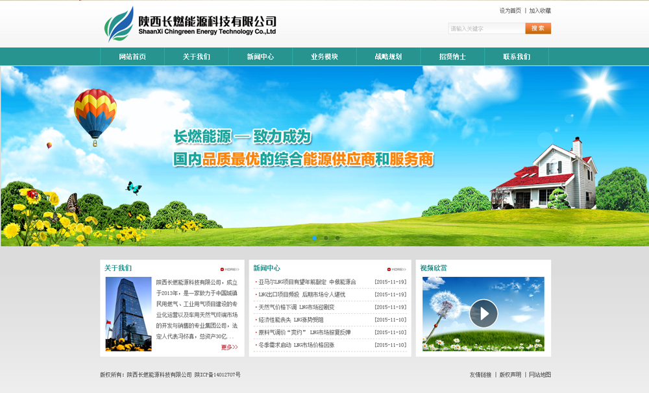The image size is (649, 393).
Task: Switch to the third banner slide dot
Action: click(x=337, y=238)
